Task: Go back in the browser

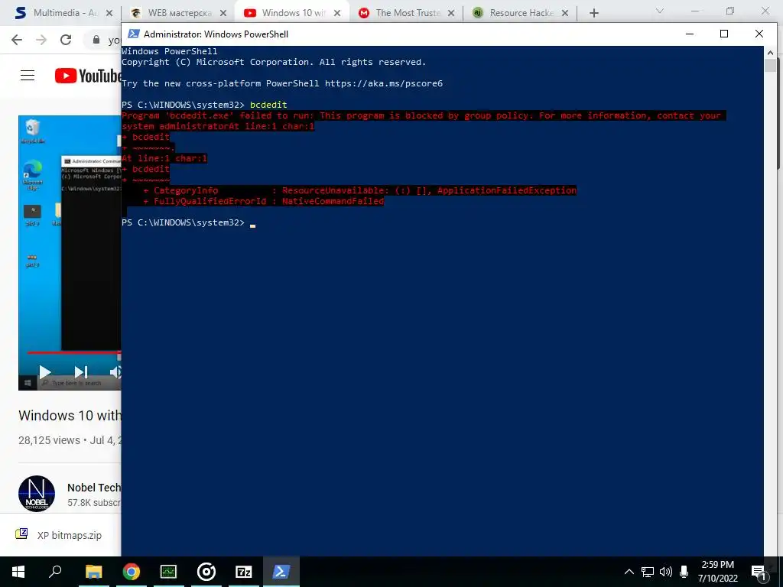Action: [17, 40]
